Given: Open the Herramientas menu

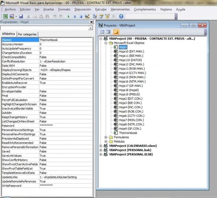Looking at the screenshot, I should click(x=121, y=9).
